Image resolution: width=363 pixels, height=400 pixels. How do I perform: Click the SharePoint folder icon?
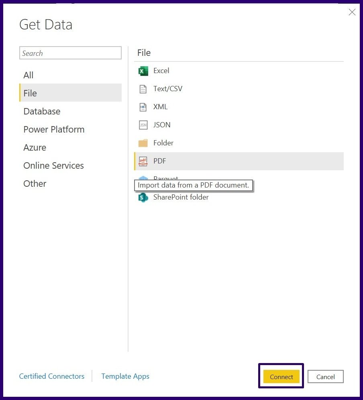(x=143, y=197)
